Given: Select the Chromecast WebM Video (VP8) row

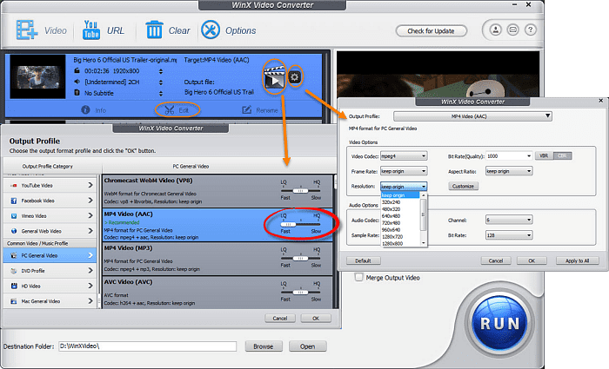Looking at the screenshot, I should pos(217,191).
